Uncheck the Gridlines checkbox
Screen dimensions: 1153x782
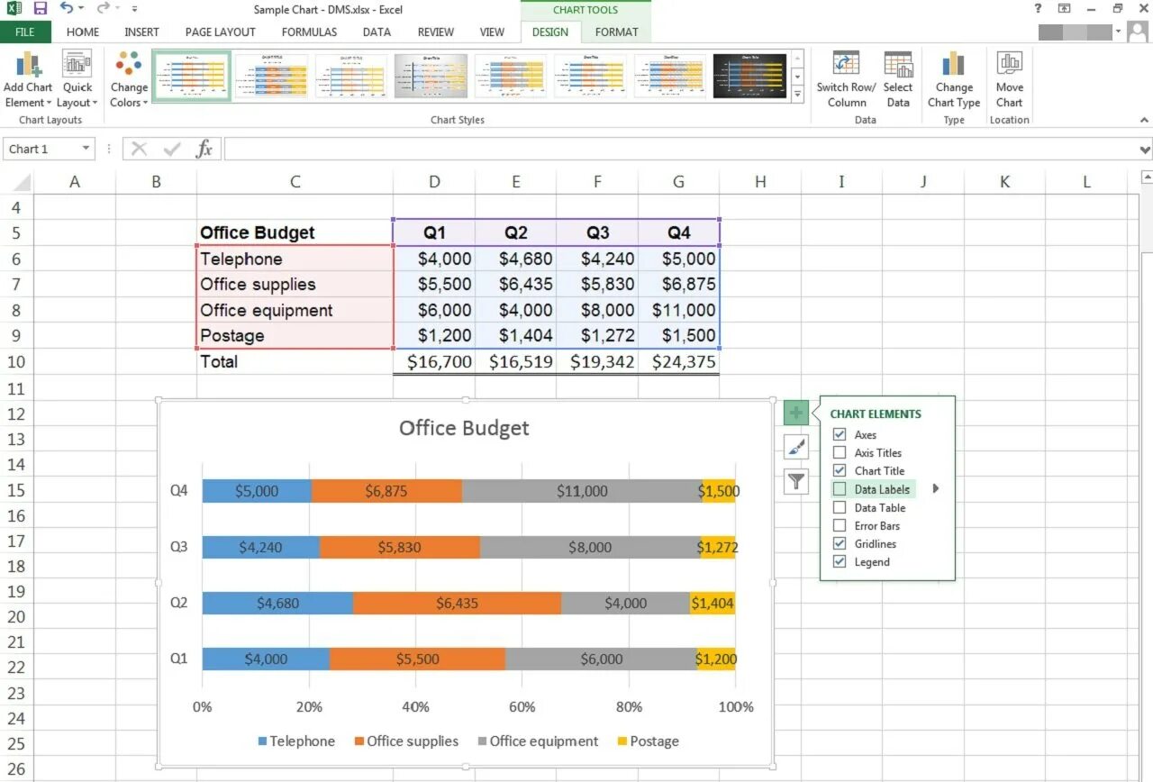pyautogui.click(x=840, y=543)
